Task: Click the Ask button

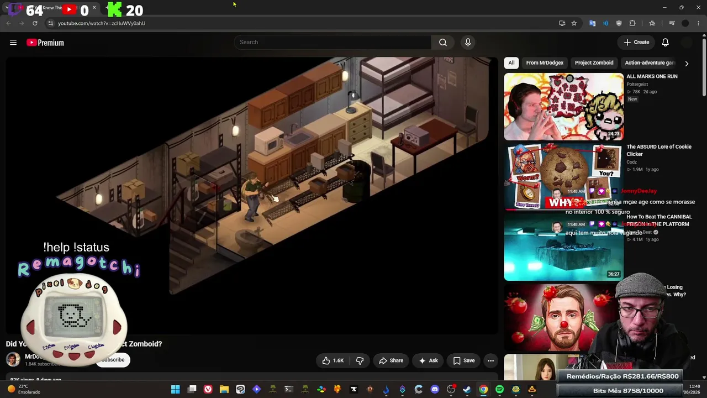Action: [428, 360]
